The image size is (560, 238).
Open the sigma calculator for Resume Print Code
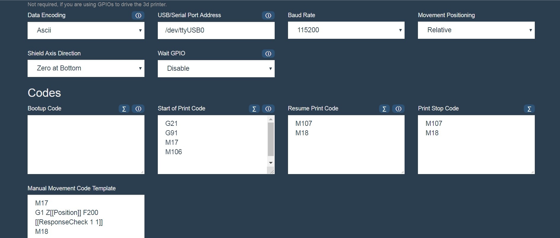[384, 109]
